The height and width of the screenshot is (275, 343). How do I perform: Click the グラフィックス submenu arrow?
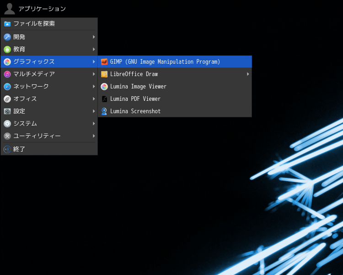click(x=94, y=62)
